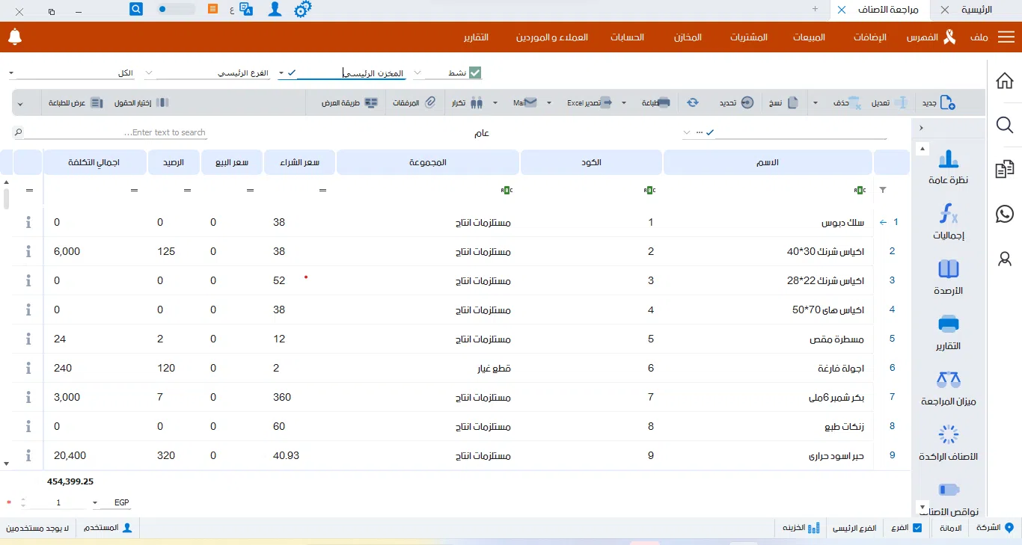Viewport: 1022px width, 545px height.
Task: Click the WhatsApp icon in the sidebar
Action: [x=1005, y=214]
